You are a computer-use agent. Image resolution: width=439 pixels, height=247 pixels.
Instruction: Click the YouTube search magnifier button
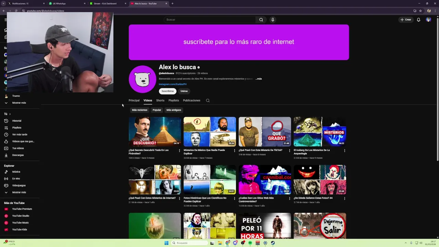[261, 20]
